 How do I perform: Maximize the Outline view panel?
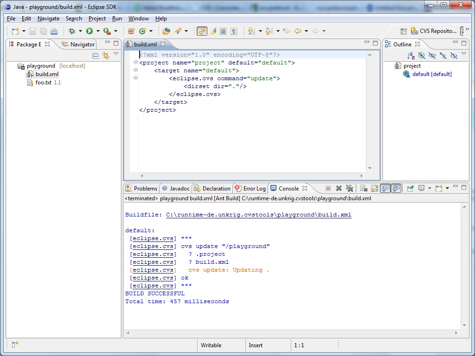tap(464, 43)
